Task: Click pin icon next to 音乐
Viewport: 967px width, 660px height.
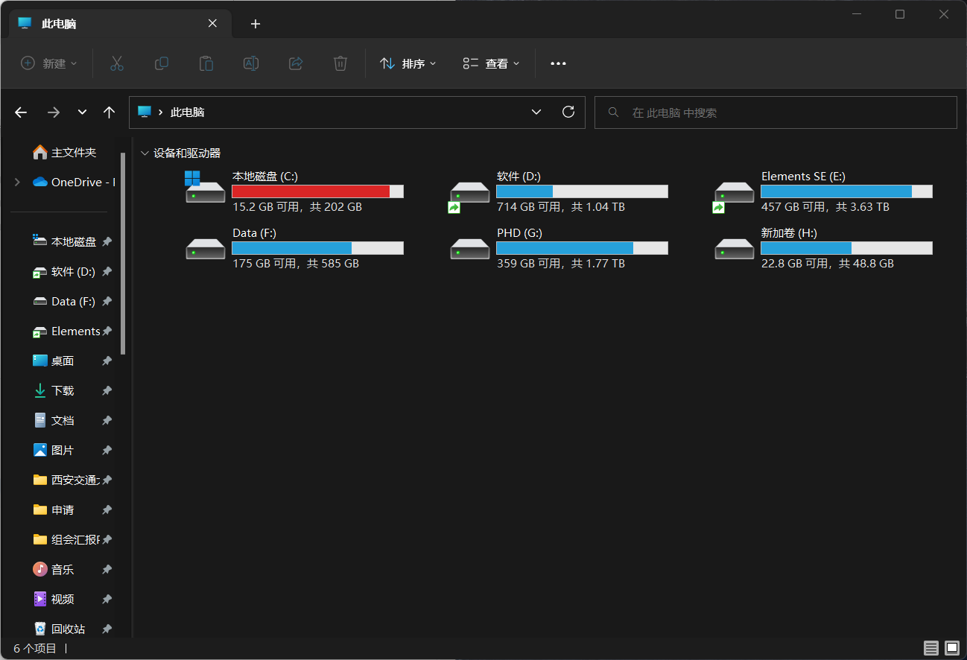Action: 107,569
